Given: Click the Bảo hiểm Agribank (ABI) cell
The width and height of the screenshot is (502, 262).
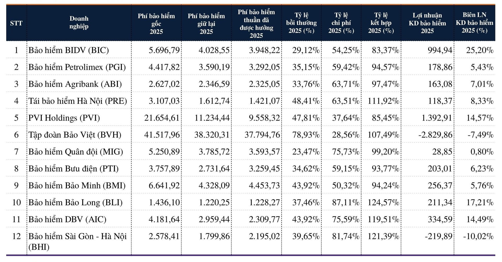Looking at the screenshot, I should point(75,84).
